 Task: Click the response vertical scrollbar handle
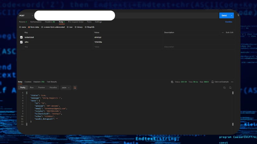pyautogui.click(x=233, y=93)
